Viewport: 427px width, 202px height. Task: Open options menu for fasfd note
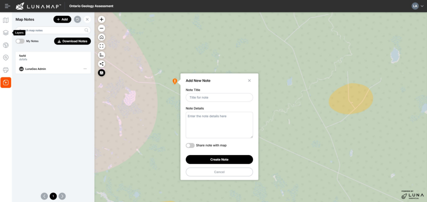click(x=85, y=69)
